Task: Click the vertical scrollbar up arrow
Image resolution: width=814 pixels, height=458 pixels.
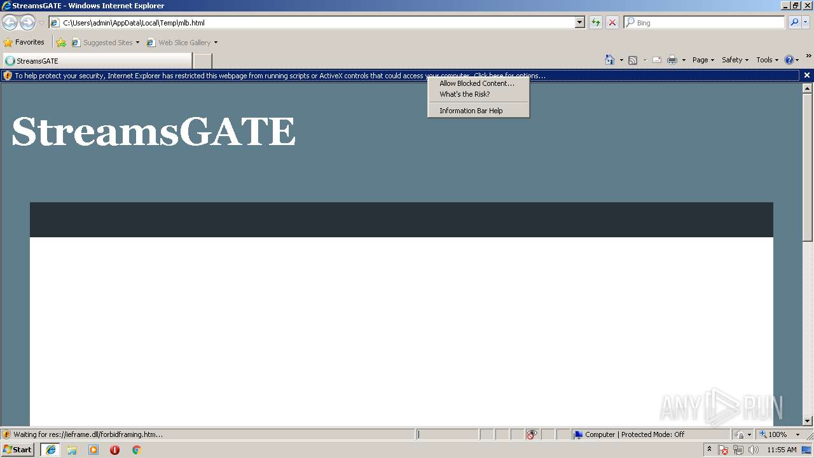Action: (808, 88)
